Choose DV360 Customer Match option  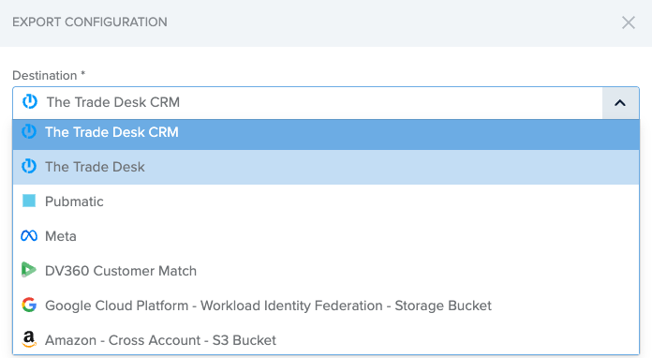326,271
